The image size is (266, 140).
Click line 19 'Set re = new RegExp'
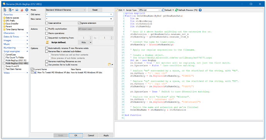click(x=143, y=60)
